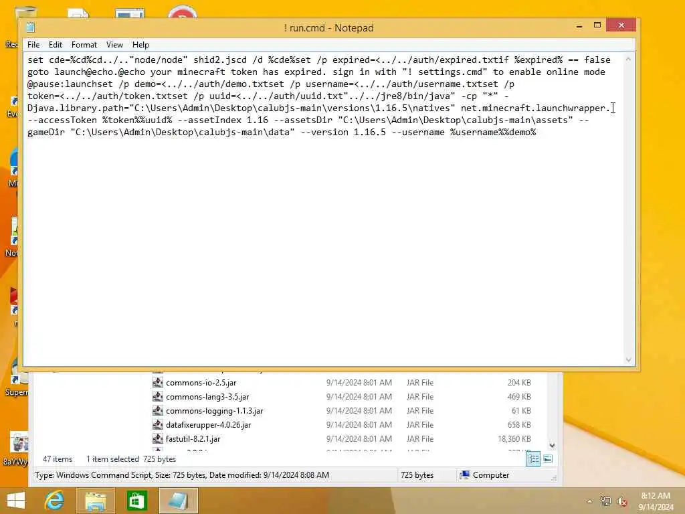Image resolution: width=685 pixels, height=514 pixels.
Task: Click the commons-lang3-3.5.jar file icon
Action: (158, 396)
